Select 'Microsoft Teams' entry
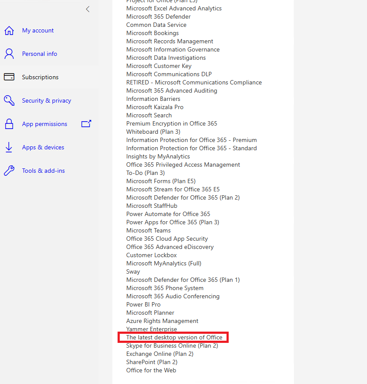 148,230
